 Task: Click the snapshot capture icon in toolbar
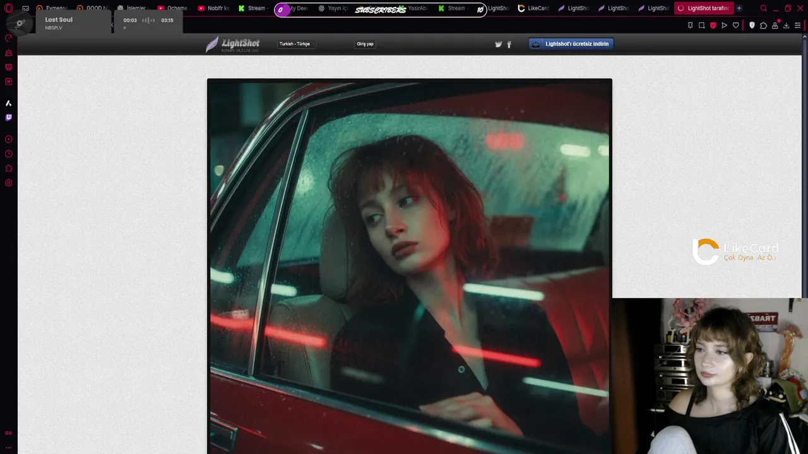[x=701, y=25]
